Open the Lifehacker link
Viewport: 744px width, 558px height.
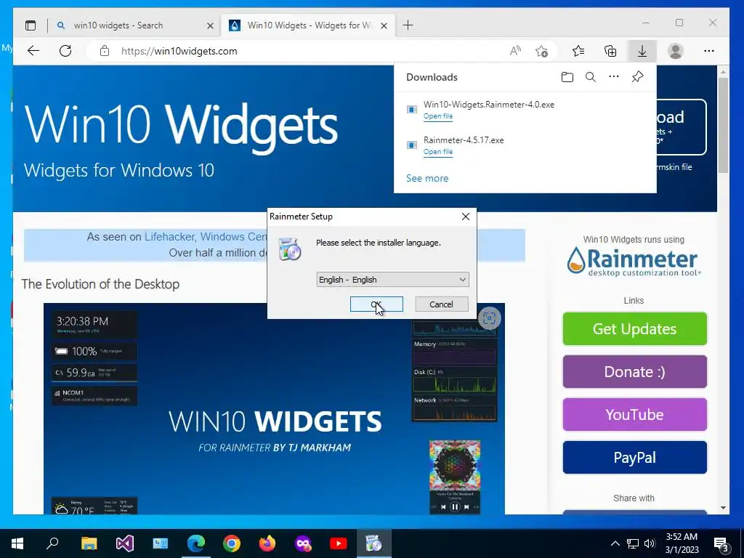pyautogui.click(x=169, y=237)
